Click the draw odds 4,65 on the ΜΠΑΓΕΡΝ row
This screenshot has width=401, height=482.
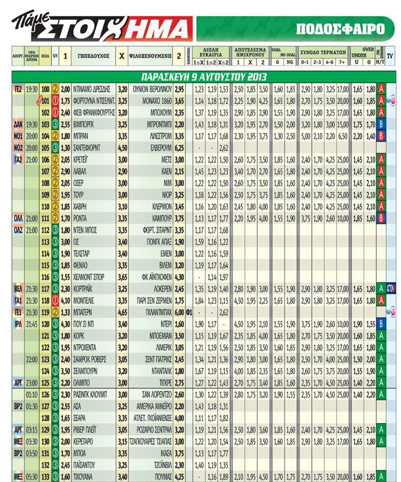click(122, 312)
